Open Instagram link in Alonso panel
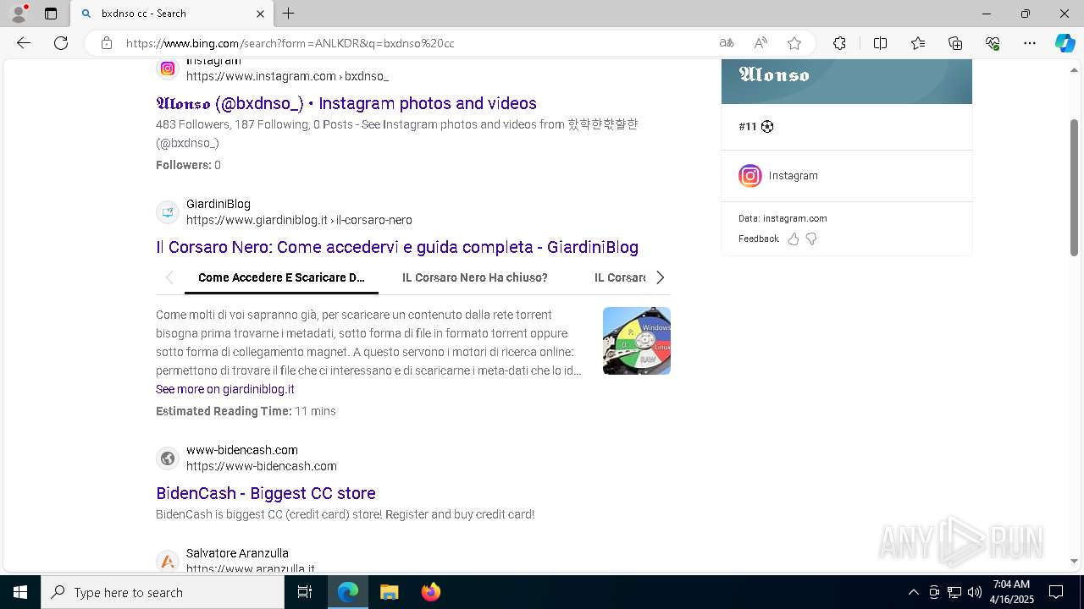Image resolution: width=1084 pixels, height=609 pixels. (x=794, y=176)
